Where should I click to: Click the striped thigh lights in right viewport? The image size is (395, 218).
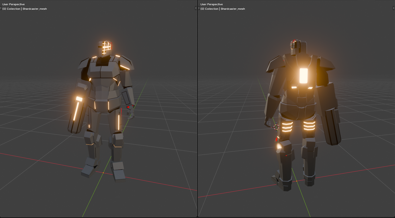(x=298, y=126)
